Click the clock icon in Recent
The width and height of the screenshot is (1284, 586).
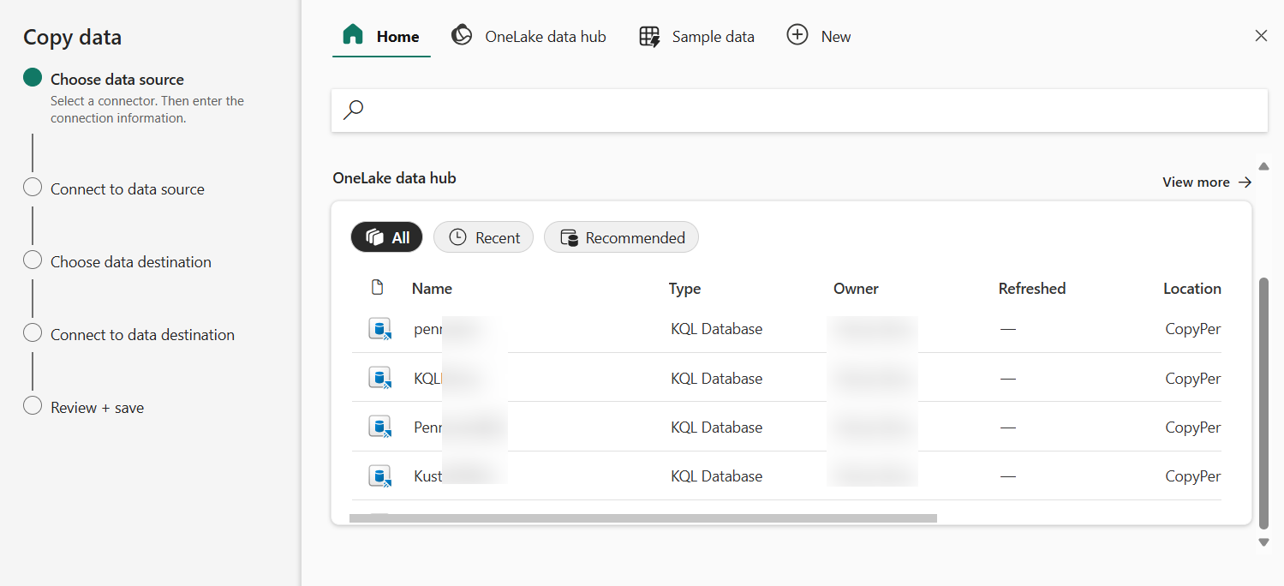click(x=457, y=237)
